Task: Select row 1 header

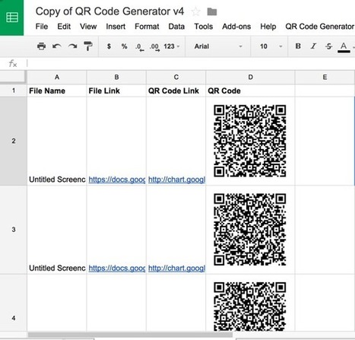Action: tap(14, 91)
